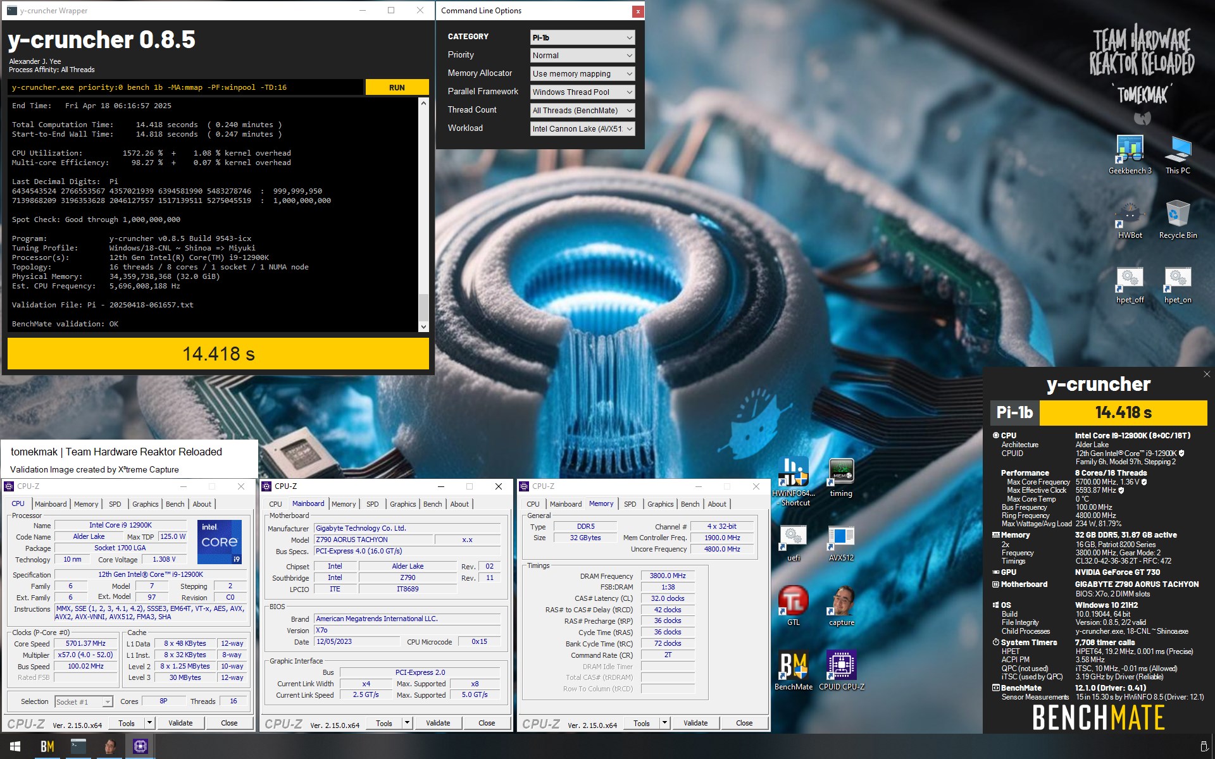Switch to Mainboard tab in first CPU-Z window
The width and height of the screenshot is (1215, 759).
51,504
